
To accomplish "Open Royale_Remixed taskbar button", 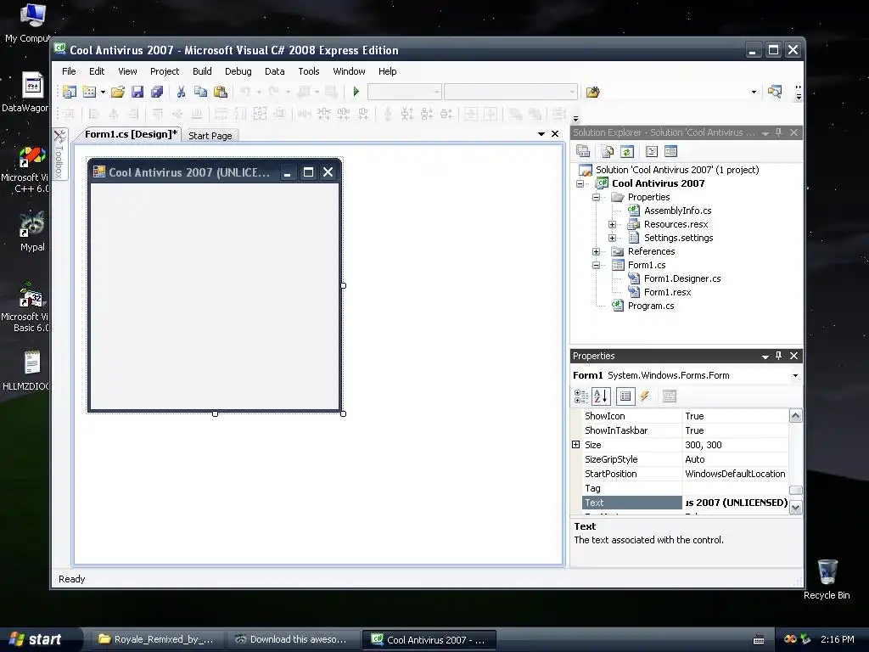I will click(x=156, y=639).
